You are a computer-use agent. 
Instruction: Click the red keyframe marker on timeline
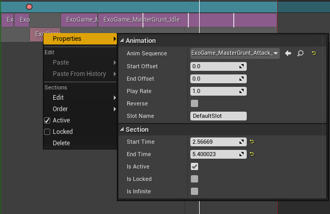coord(29,7)
